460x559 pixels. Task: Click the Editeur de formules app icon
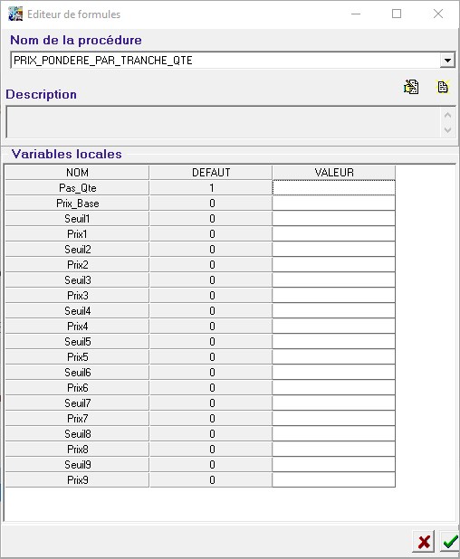15,14
